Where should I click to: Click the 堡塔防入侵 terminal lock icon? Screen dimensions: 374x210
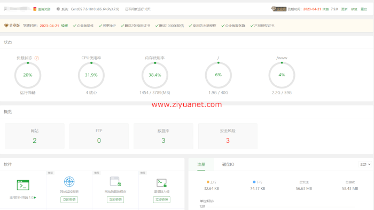click(x=161, y=183)
